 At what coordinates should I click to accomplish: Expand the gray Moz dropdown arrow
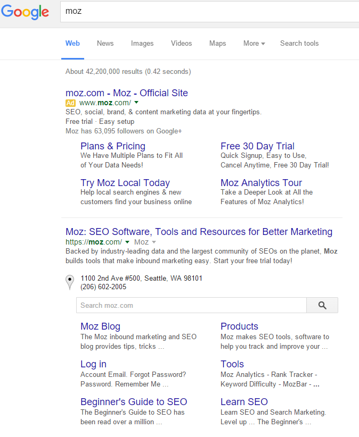click(x=154, y=242)
